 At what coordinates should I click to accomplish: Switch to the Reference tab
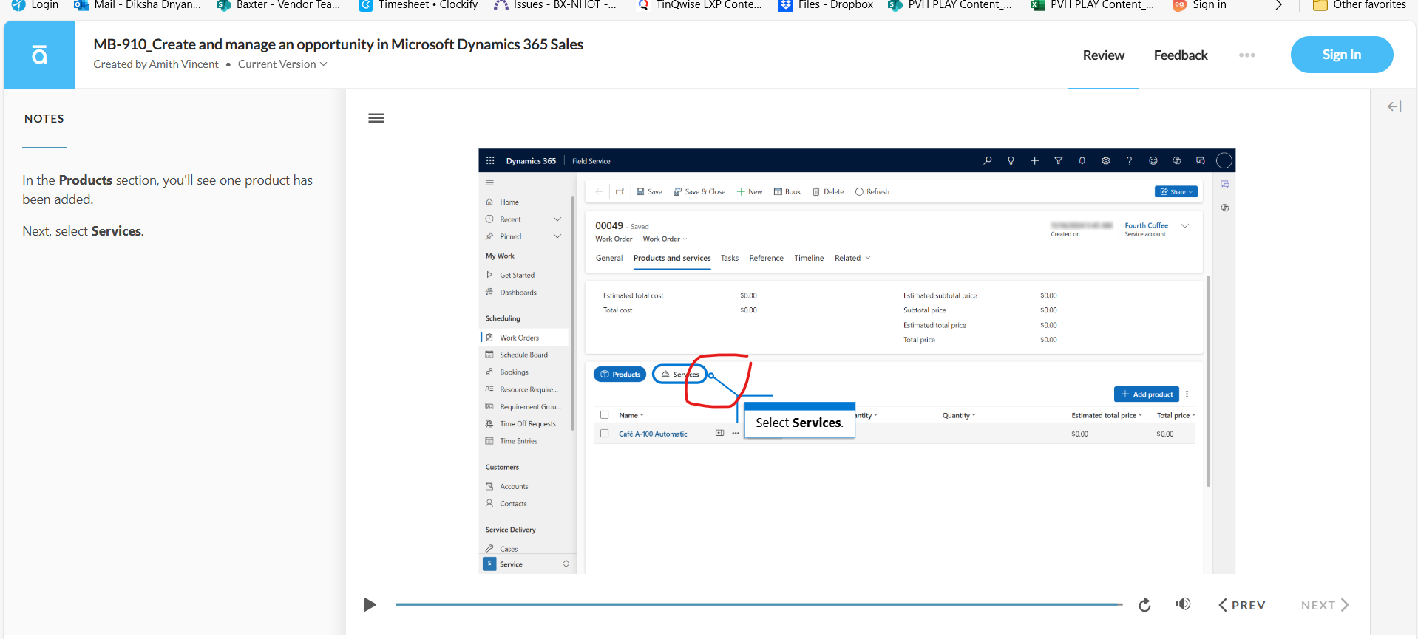point(766,258)
